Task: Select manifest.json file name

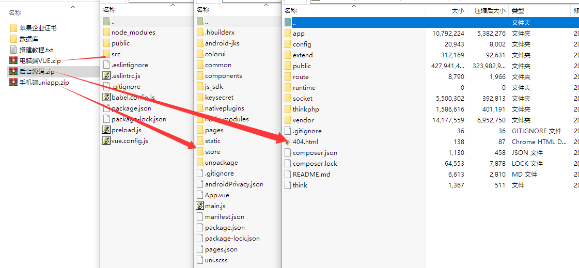Action: 225,217
